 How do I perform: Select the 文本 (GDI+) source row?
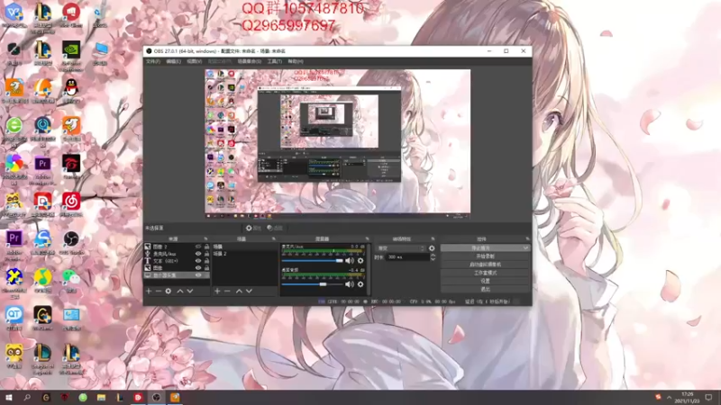[x=177, y=261]
